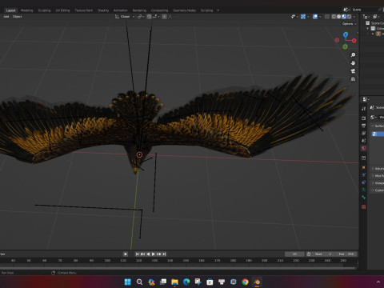Switch to the Shading workspace tab
The width and height of the screenshot is (384, 288).
click(103, 10)
